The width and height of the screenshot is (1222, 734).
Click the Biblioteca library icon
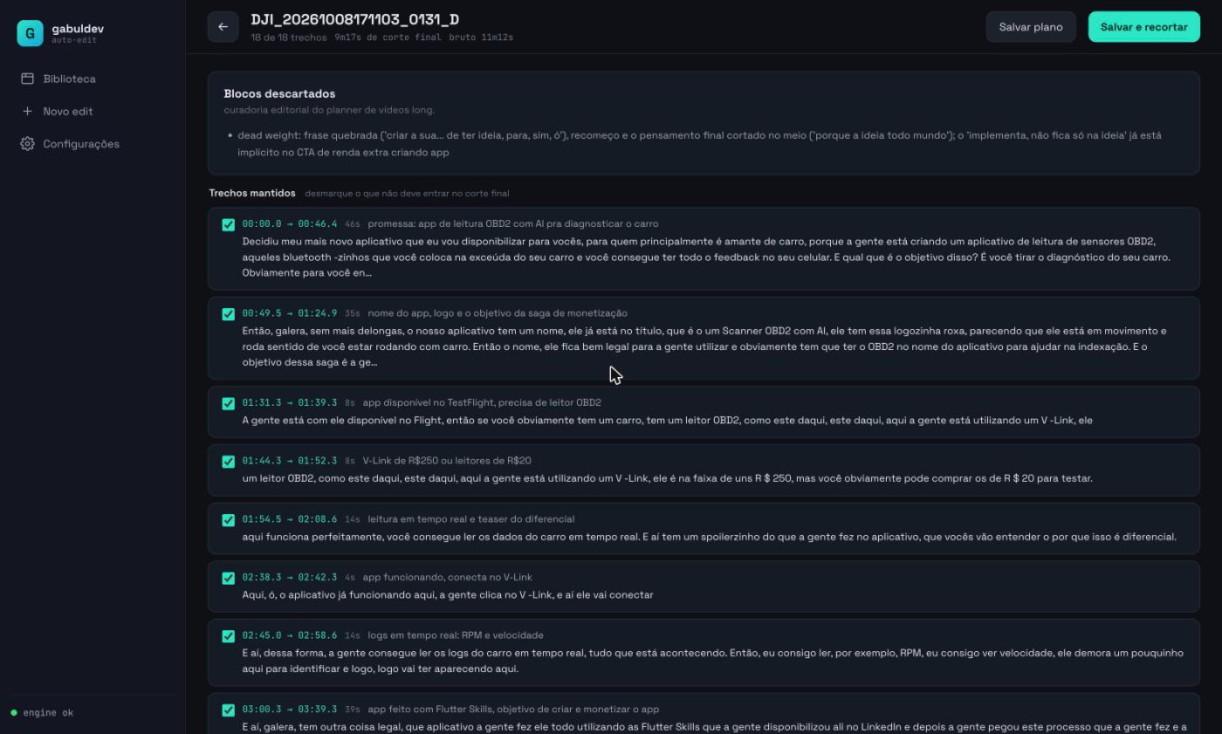click(x=27, y=79)
